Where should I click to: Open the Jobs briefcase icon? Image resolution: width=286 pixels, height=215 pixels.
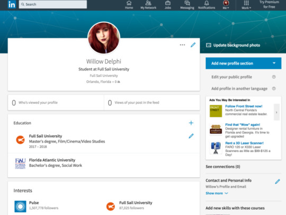click(x=168, y=5)
